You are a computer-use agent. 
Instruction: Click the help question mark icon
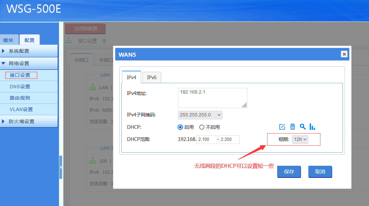click(104, 41)
